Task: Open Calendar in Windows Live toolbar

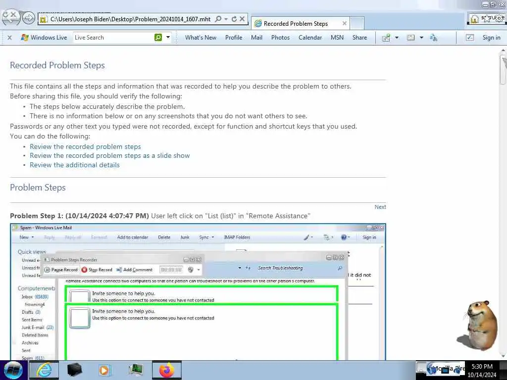Action: [310, 38]
